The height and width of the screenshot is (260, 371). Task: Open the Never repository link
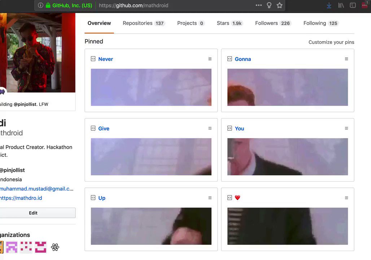pos(105,59)
